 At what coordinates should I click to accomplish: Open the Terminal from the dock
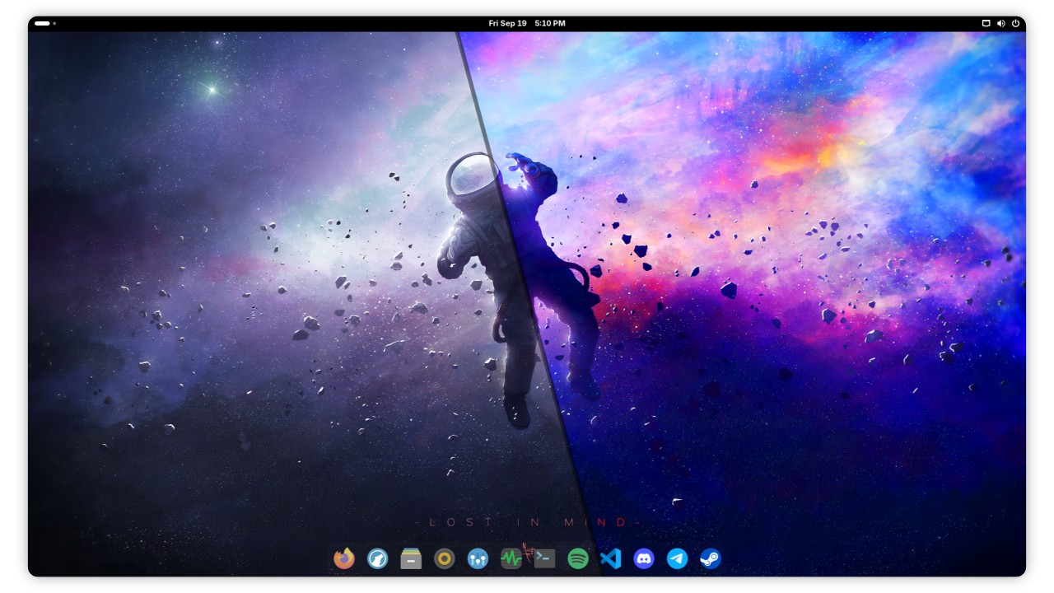point(544,558)
